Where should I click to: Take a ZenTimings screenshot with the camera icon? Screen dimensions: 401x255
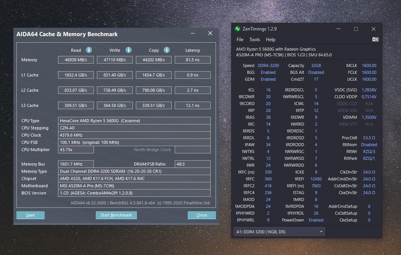(x=375, y=39)
